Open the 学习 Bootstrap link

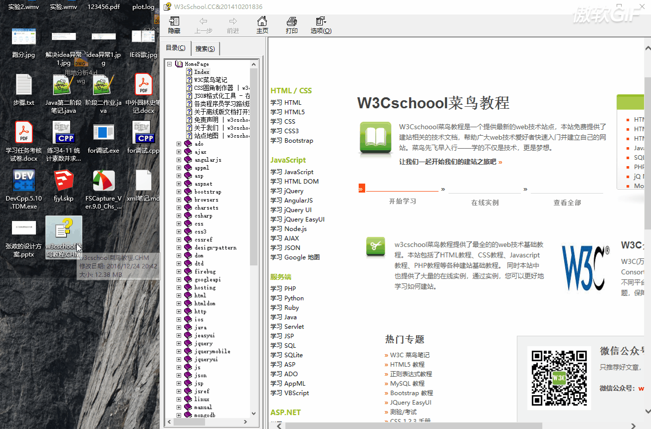point(292,140)
